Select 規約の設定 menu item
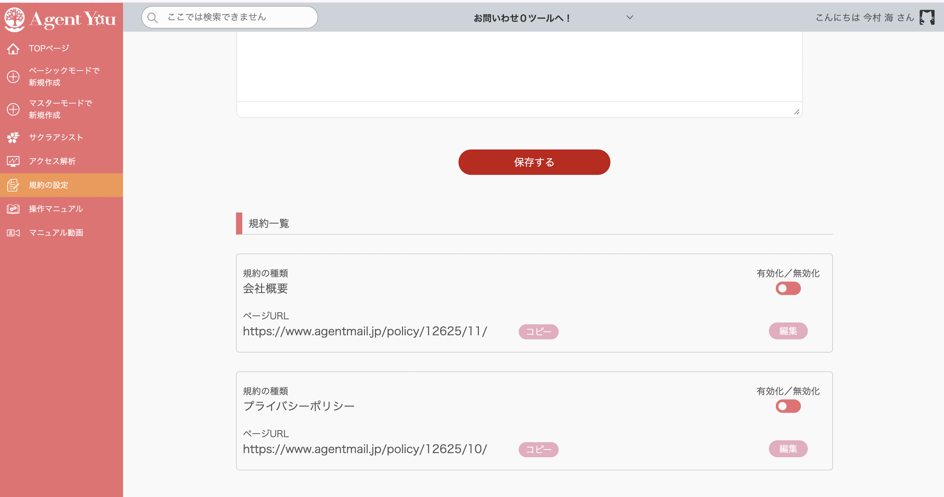944x497 pixels. coord(62,185)
